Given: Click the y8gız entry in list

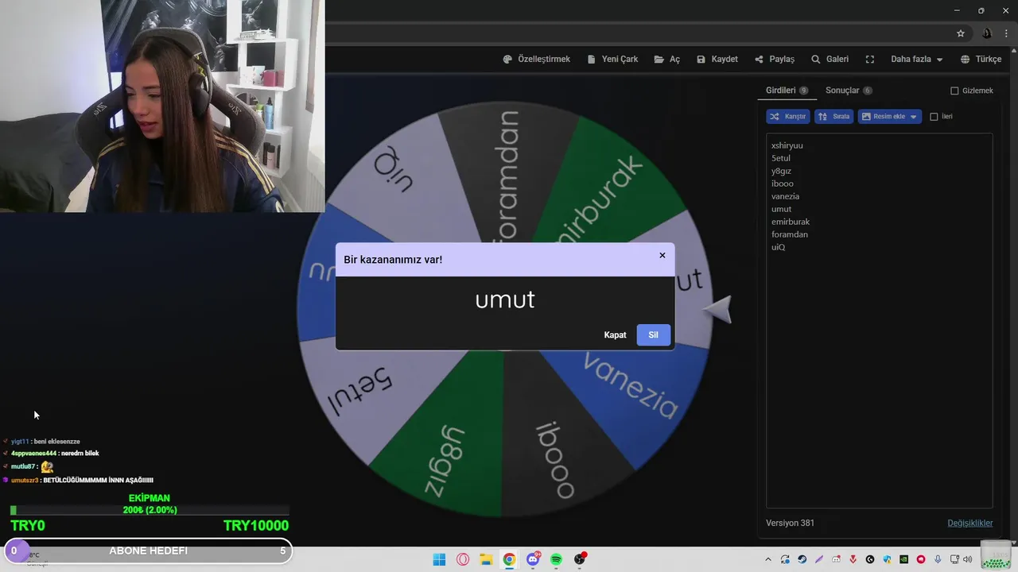Looking at the screenshot, I should (x=781, y=171).
